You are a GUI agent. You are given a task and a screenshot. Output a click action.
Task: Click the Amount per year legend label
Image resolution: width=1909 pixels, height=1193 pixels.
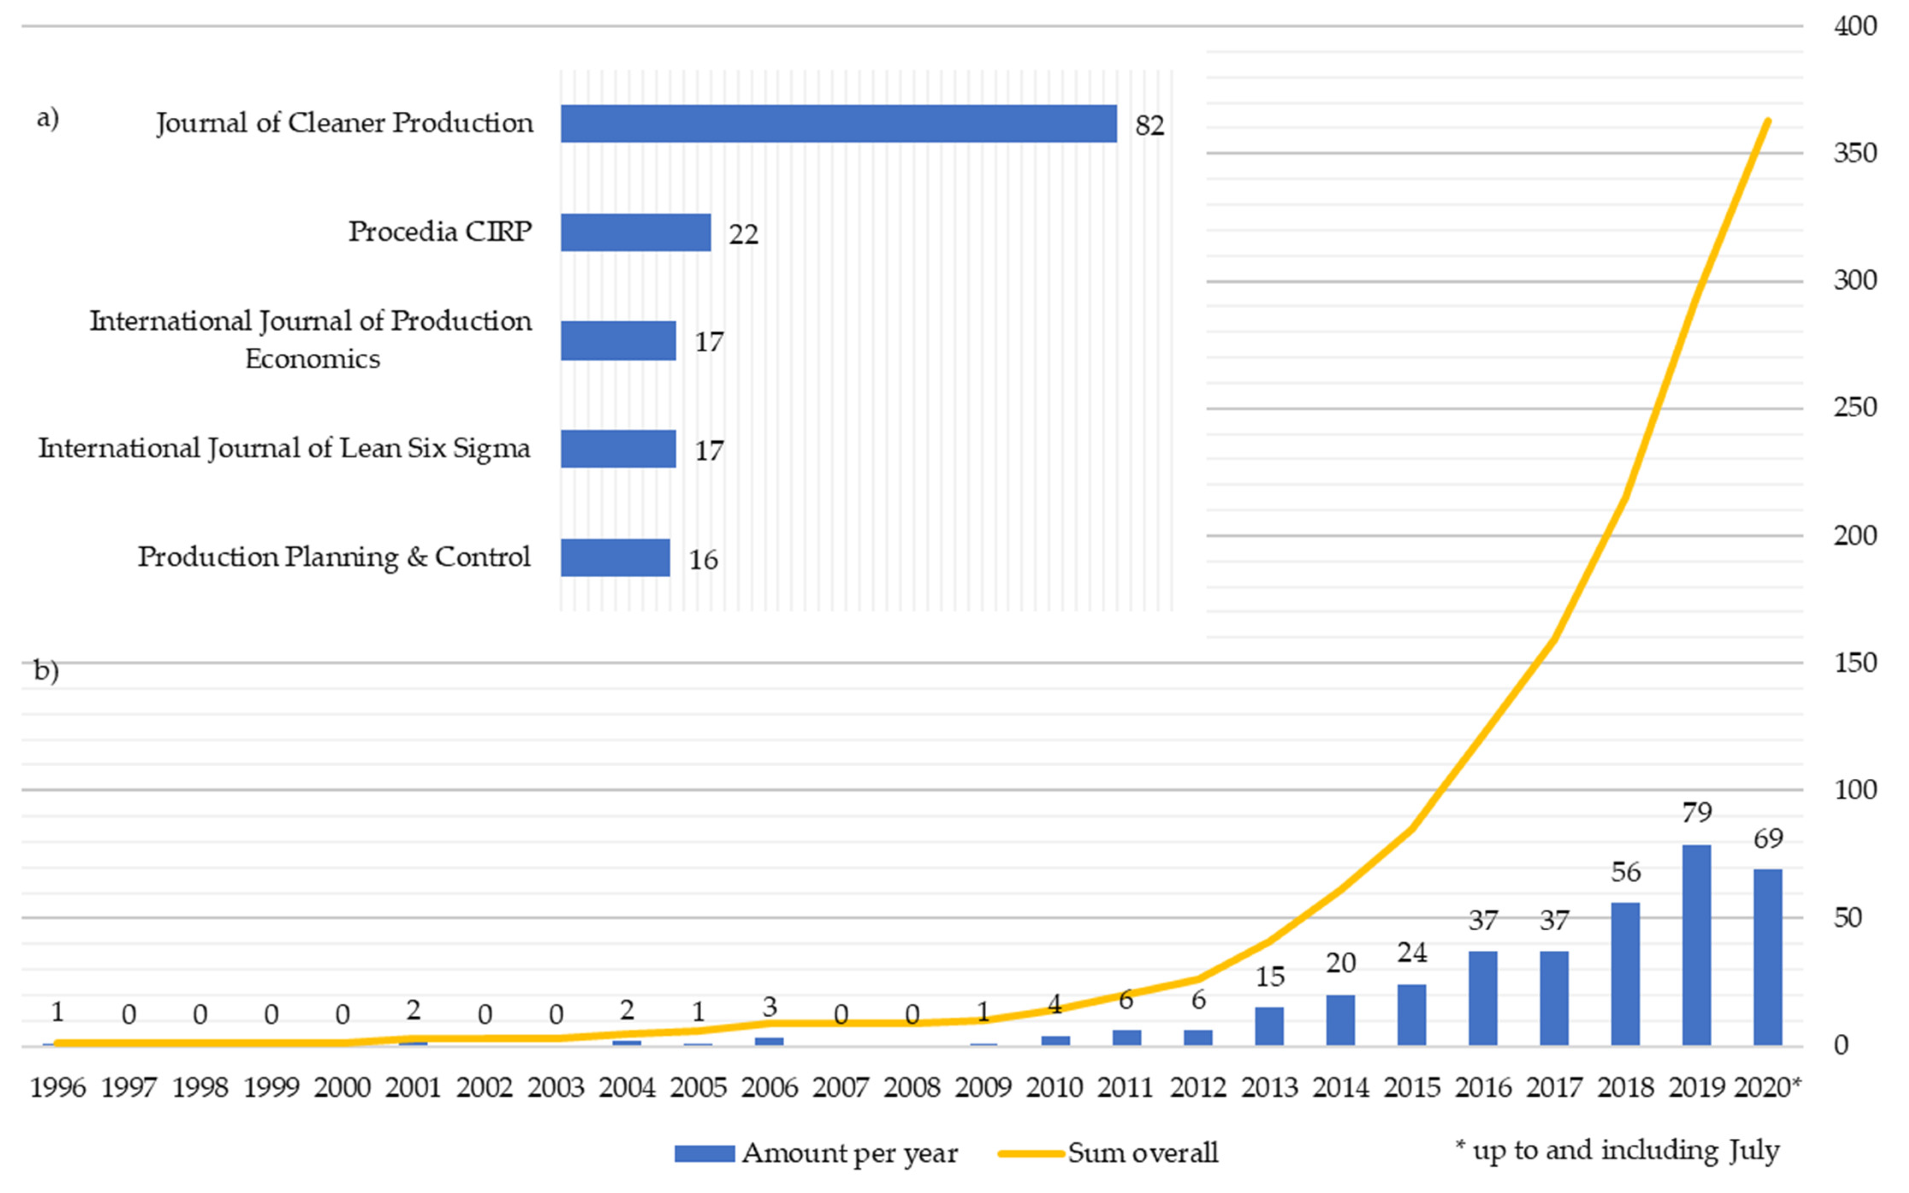850,1154
